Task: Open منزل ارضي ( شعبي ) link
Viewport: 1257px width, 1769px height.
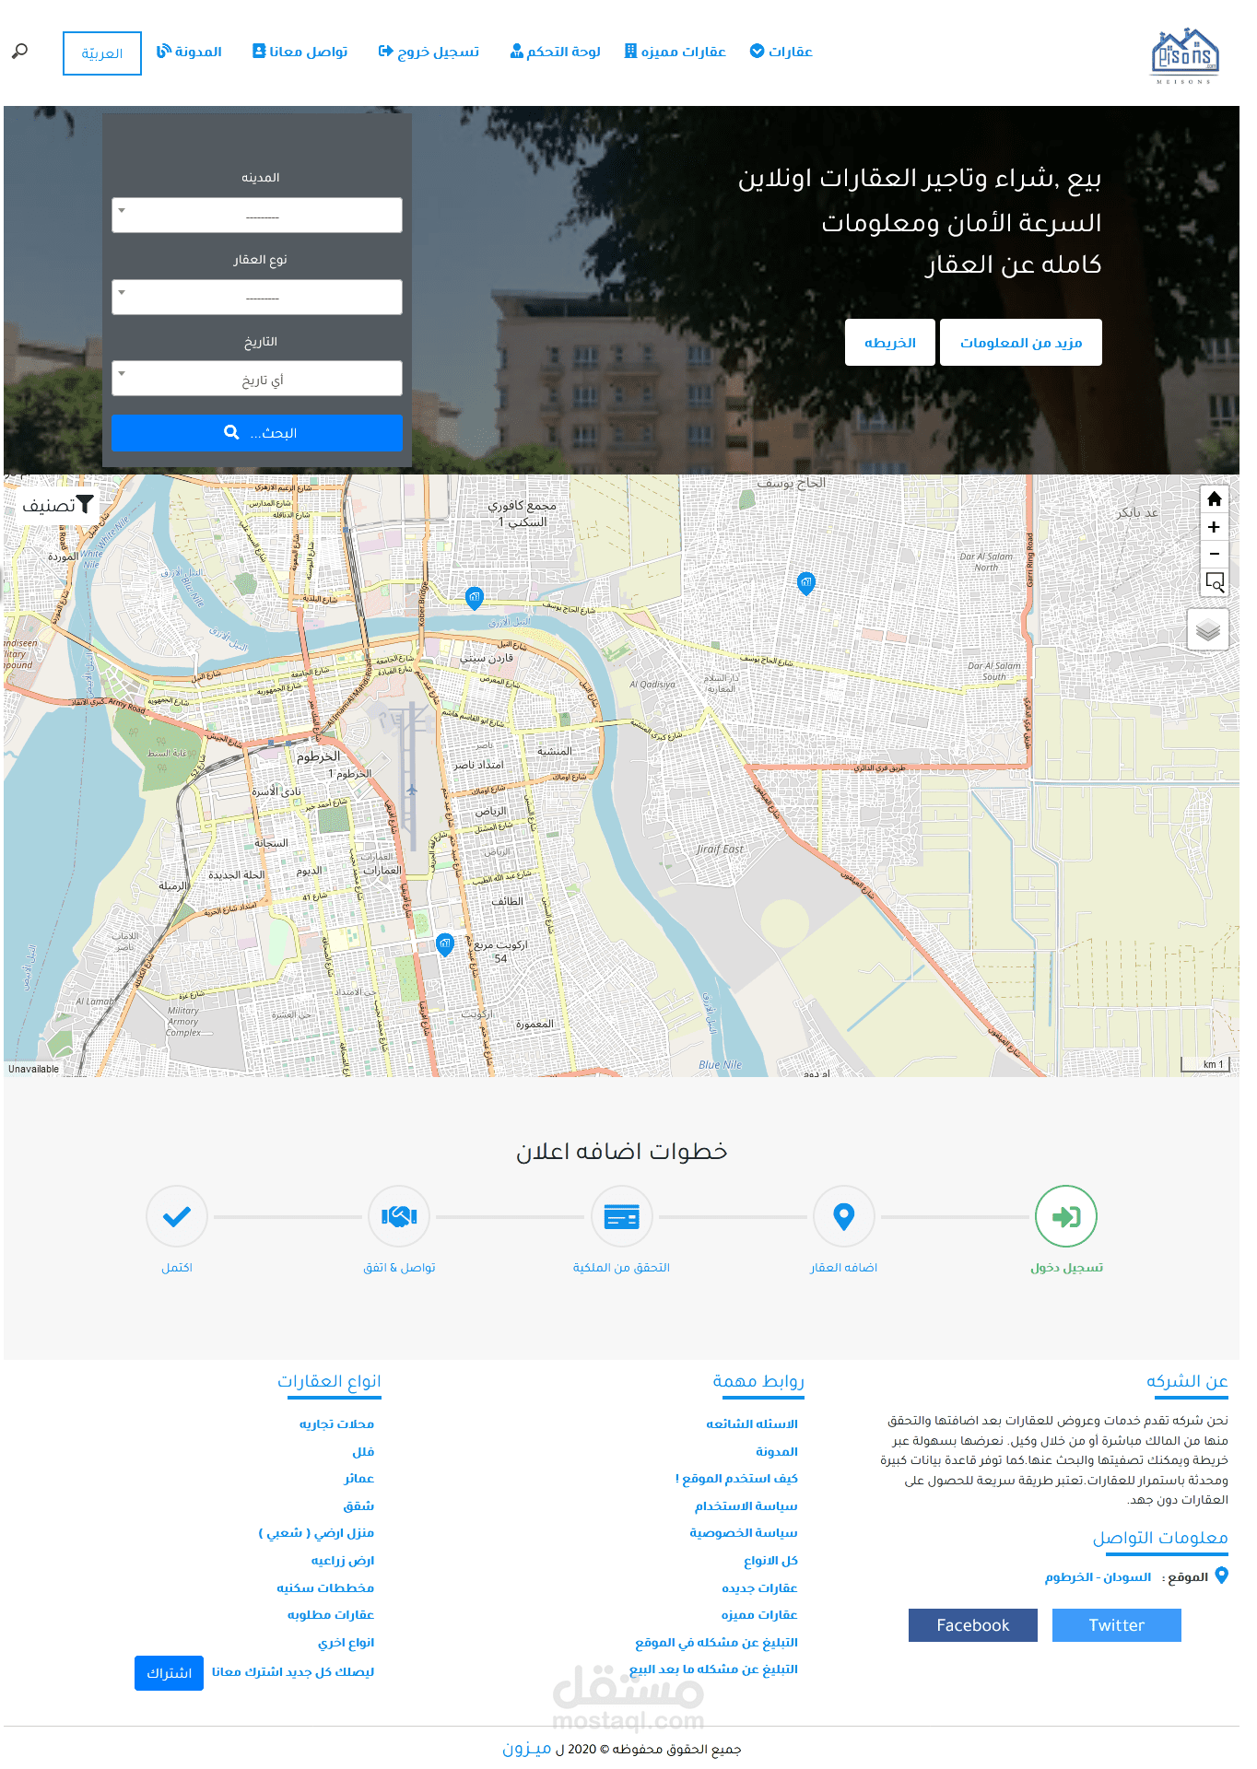Action: point(316,1533)
